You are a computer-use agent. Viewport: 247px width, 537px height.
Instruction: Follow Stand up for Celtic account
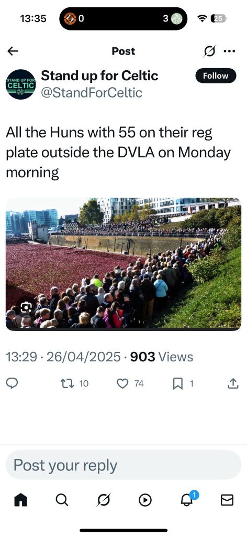[216, 76]
